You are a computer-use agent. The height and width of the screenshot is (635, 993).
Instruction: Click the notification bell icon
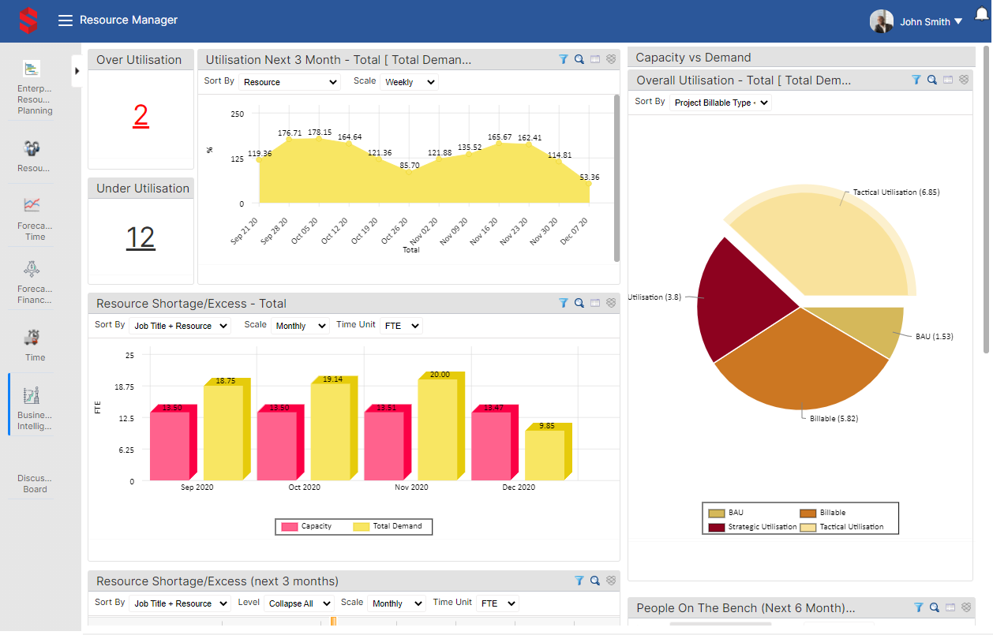click(x=981, y=14)
